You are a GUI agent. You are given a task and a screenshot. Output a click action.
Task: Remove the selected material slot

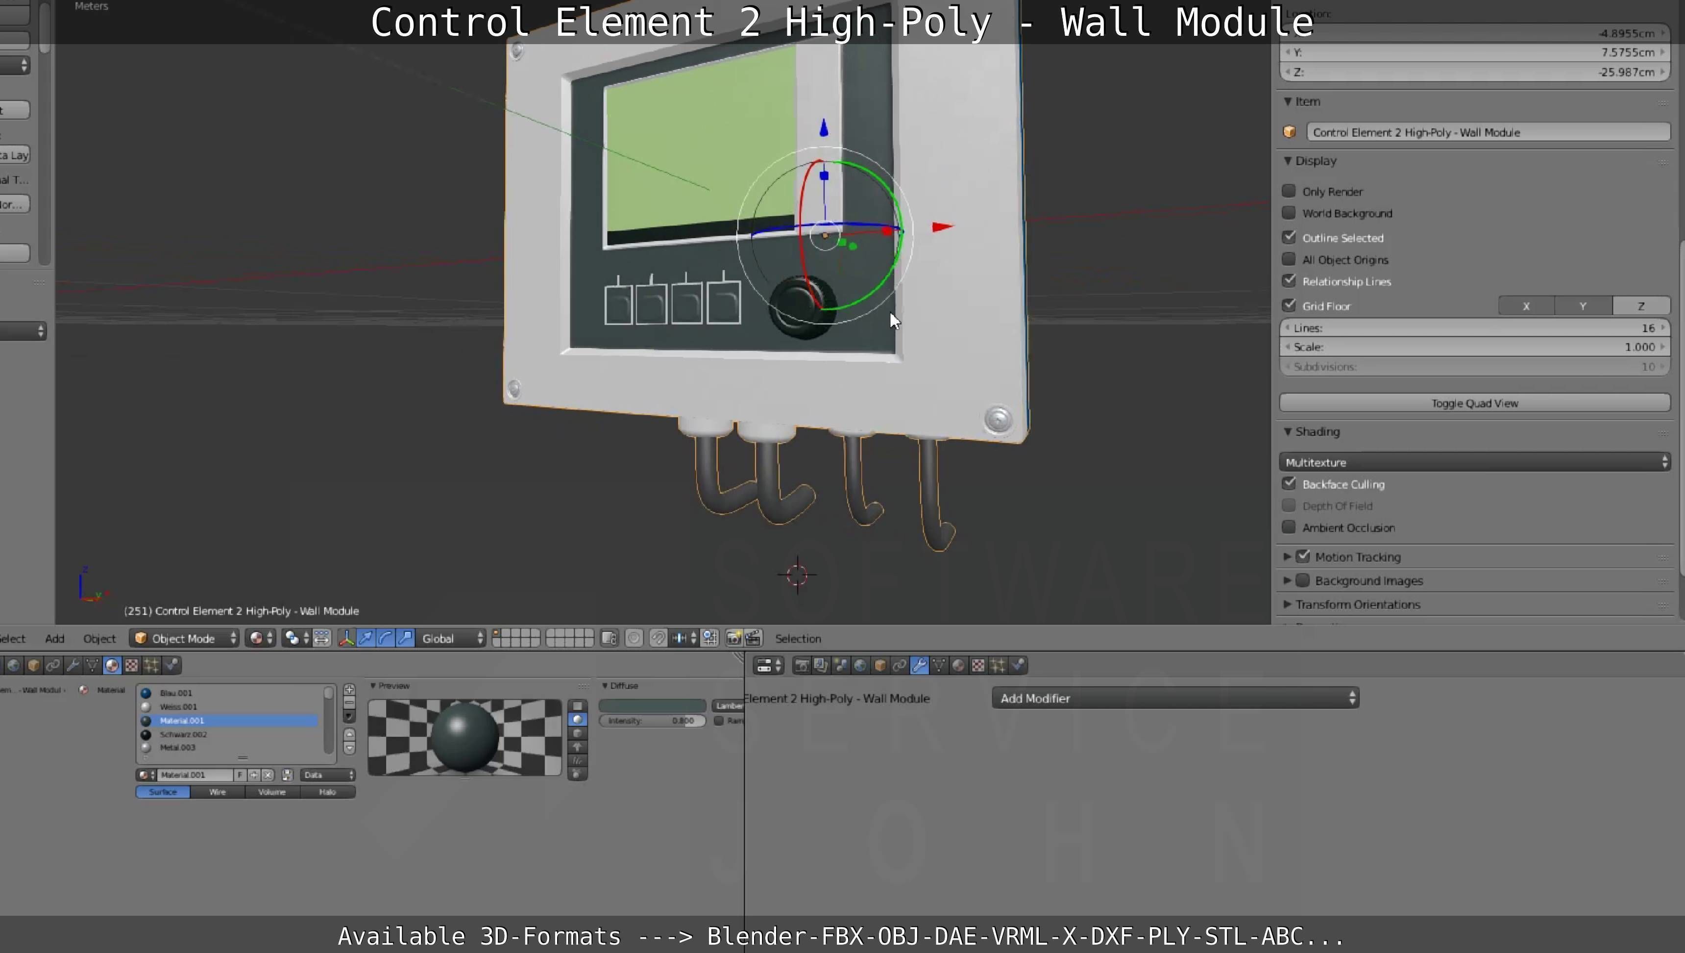pos(349,703)
